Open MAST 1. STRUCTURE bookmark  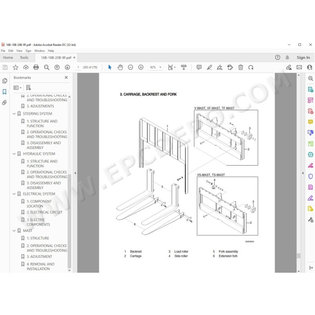point(38,238)
